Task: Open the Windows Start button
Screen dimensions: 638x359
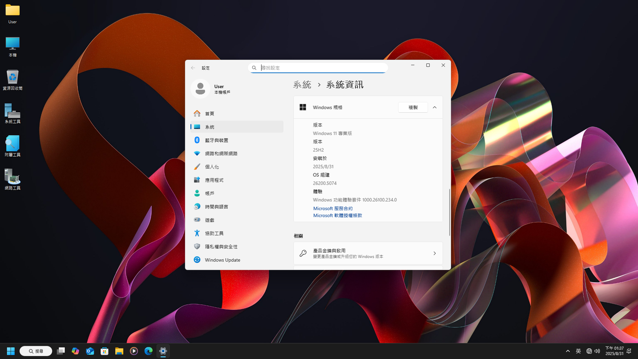Action: pos(10,351)
